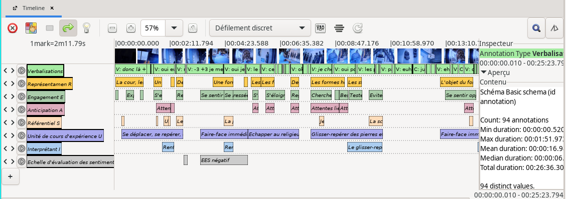The height and width of the screenshot is (199, 566).
Task: Go to next annotation in Anticipation A row
Action: 12,109
